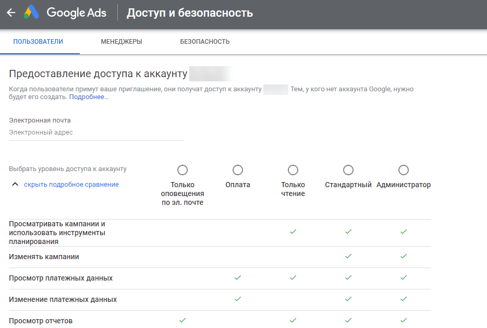Click the Google Ads logo
The width and height of the screenshot is (487, 328).
[x=58, y=12]
